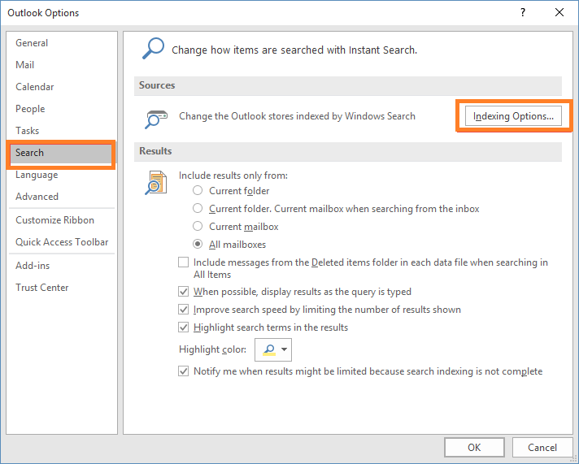The image size is (579, 464).
Task: Click Cancel to discard changes
Action: 542,448
